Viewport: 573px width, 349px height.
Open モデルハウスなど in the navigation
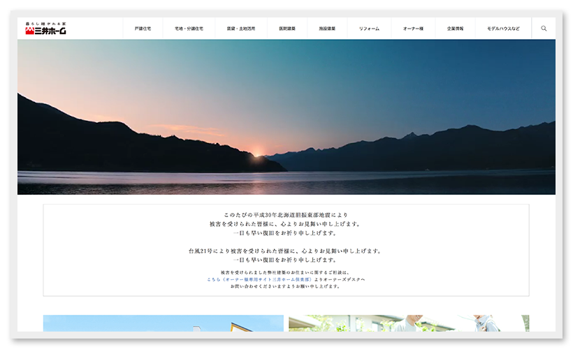tap(503, 29)
